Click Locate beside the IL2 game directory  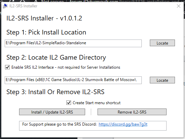coord(162,80)
